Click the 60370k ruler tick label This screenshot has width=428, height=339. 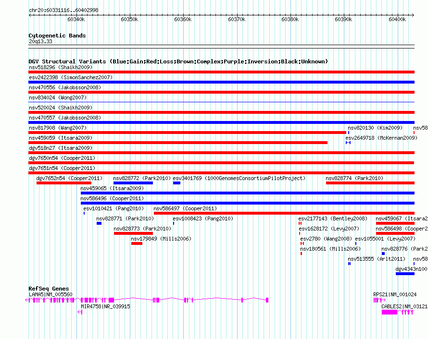click(x=237, y=19)
